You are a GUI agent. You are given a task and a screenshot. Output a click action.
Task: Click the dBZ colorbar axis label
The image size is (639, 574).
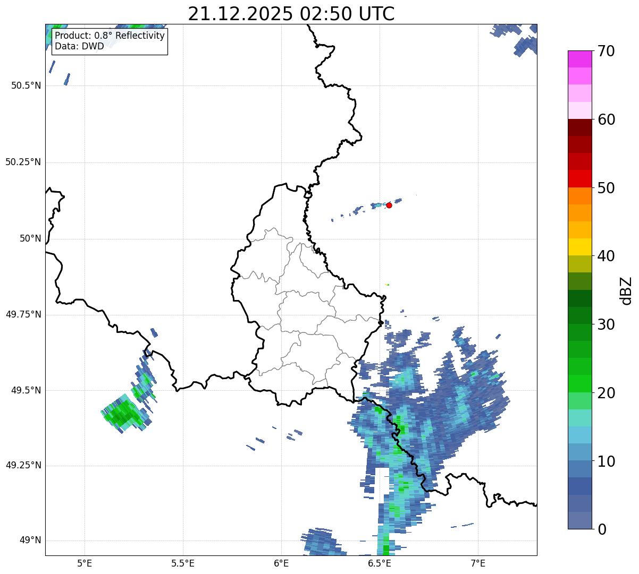click(626, 290)
